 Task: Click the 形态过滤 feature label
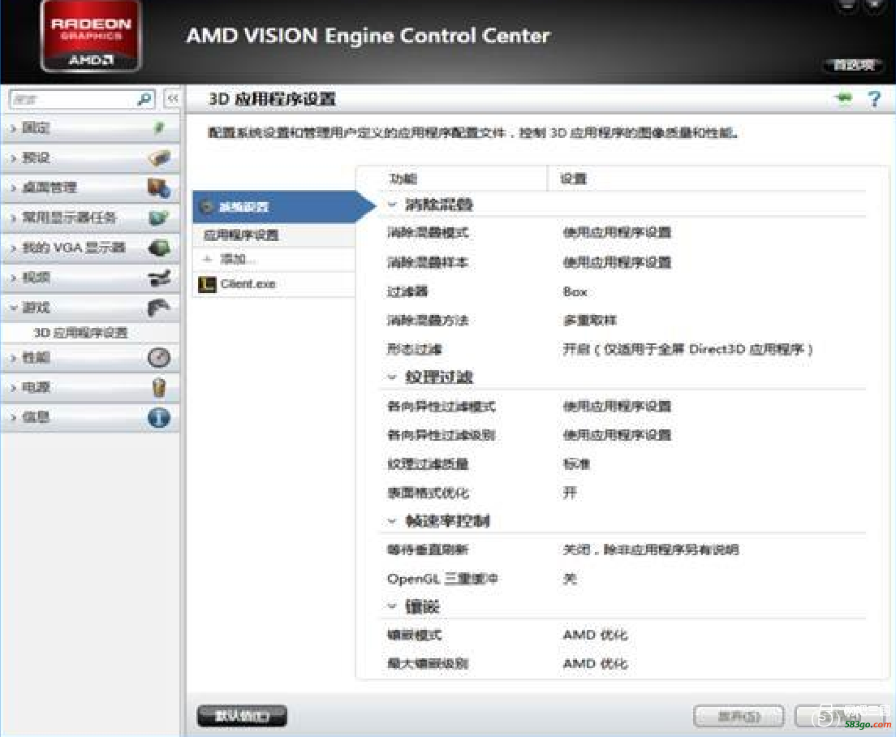click(x=414, y=349)
